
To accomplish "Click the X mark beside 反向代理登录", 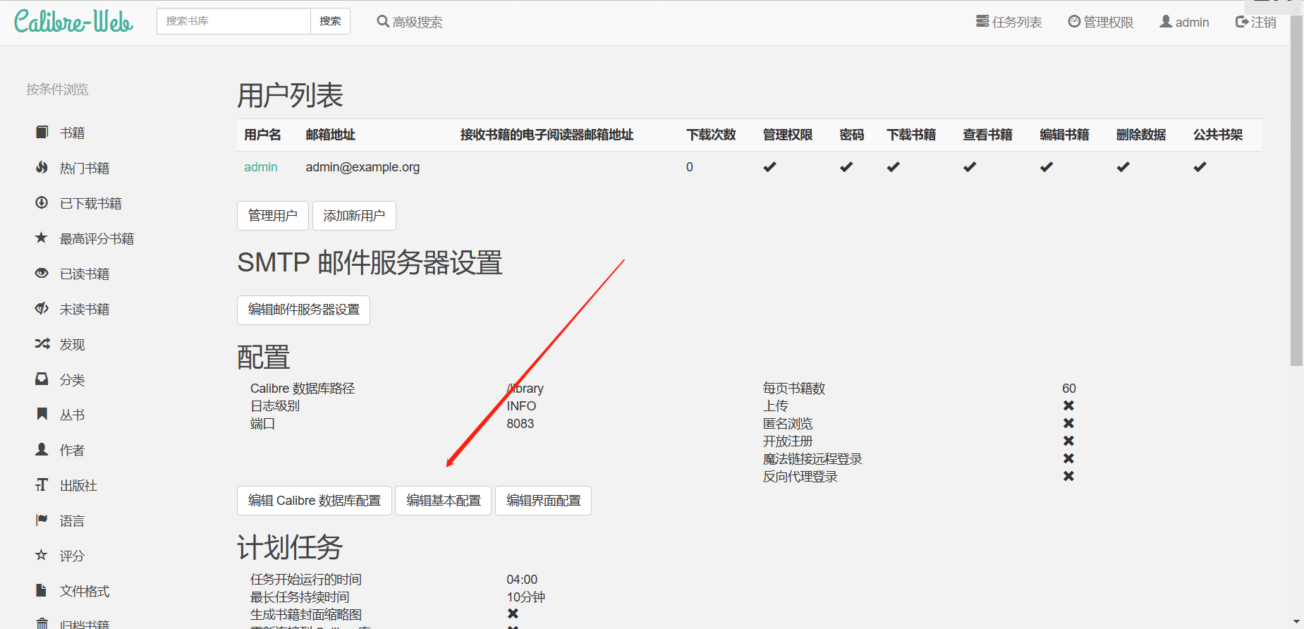I will pyautogui.click(x=1068, y=476).
